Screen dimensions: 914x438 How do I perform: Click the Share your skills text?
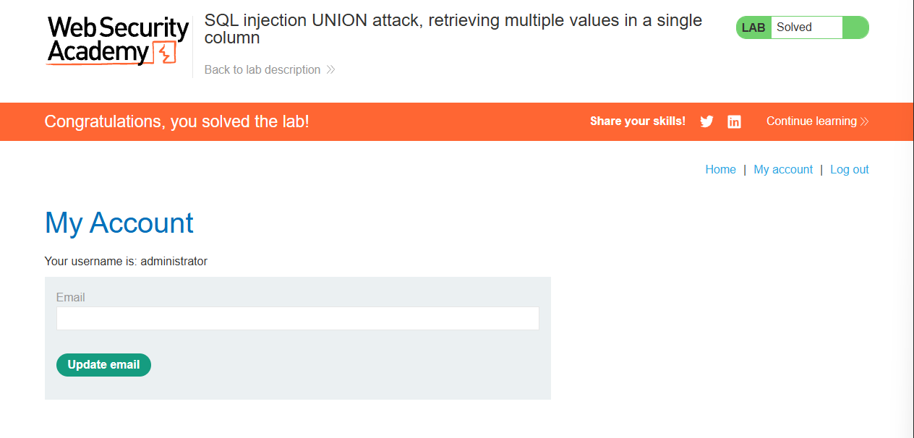[638, 121]
